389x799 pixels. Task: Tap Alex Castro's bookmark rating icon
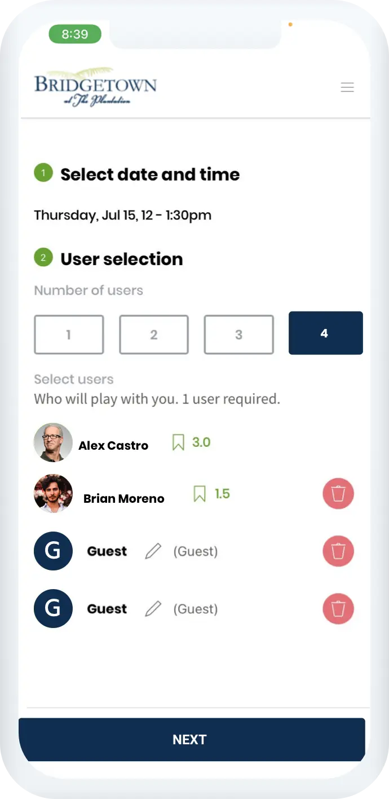[178, 442]
